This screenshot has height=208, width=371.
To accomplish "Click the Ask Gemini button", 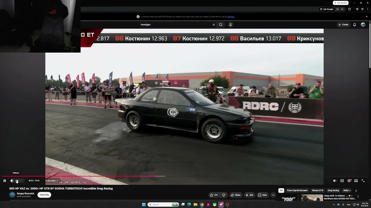I will pos(341,3).
